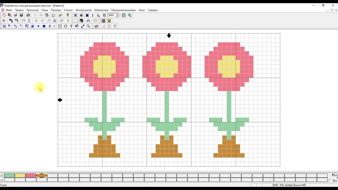Open the Файл menu
The image size is (338, 190).
click(x=9, y=10)
